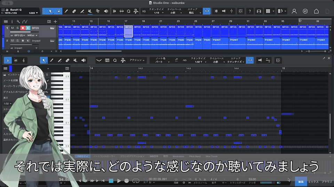Switch to the After Touch lane tab
Image resolution: width=334 pixels, height=187 pixels.
click(211, 157)
